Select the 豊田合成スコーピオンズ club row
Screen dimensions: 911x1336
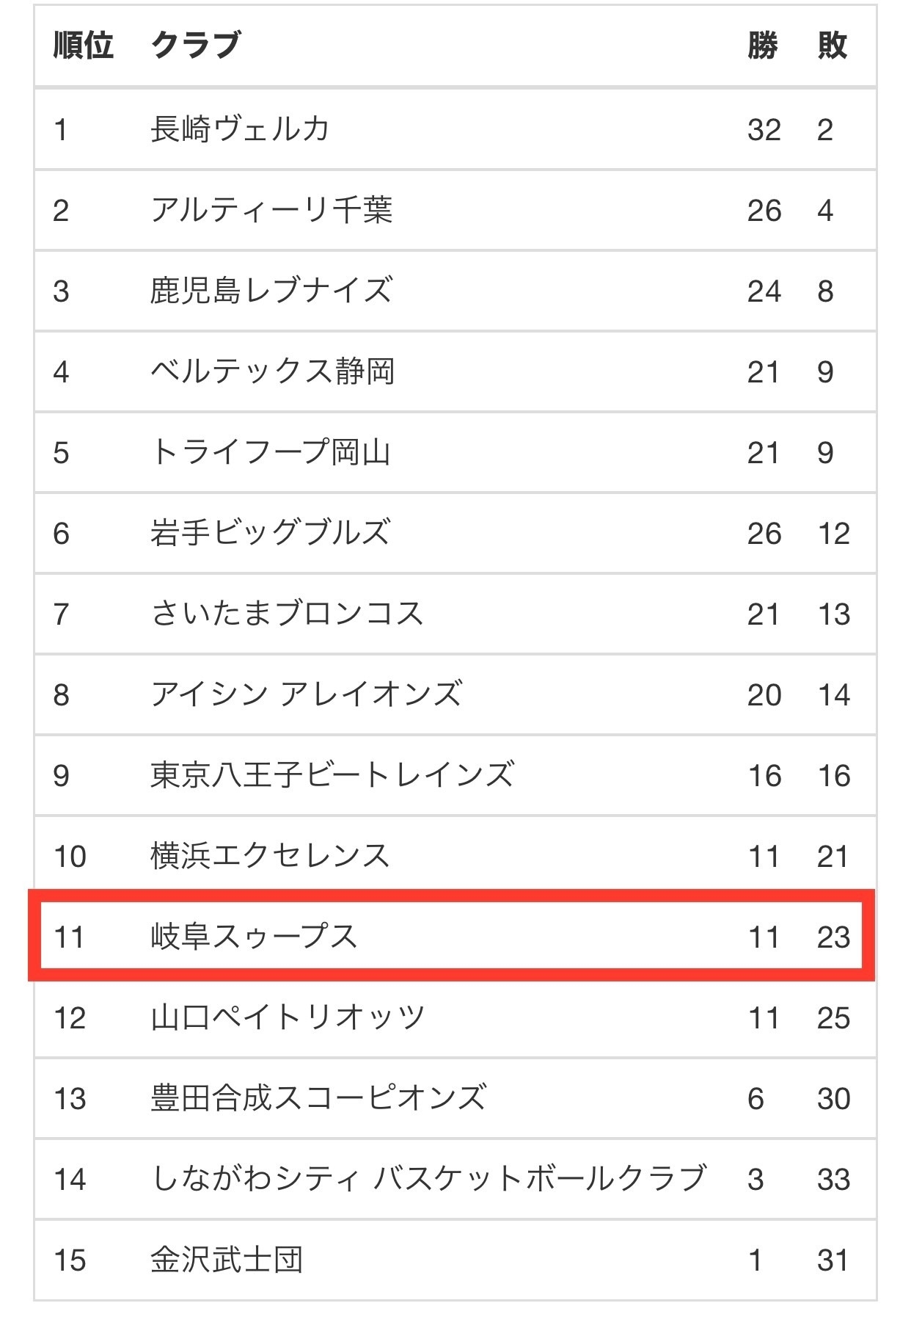pyautogui.click(x=455, y=1099)
